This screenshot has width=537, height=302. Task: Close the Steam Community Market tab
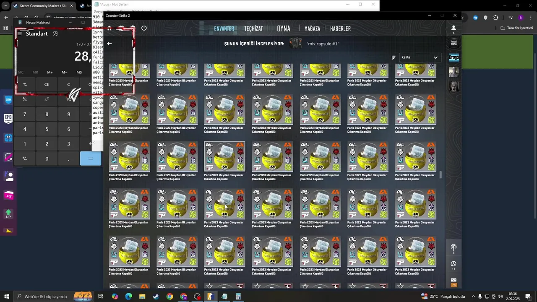pyautogui.click(x=71, y=6)
